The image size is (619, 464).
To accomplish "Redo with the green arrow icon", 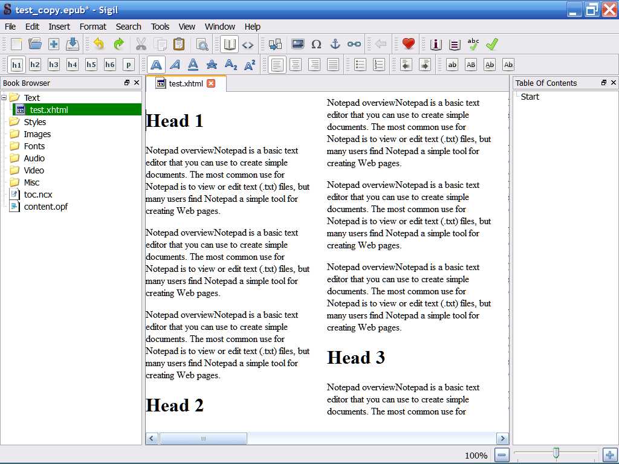I will 118,44.
